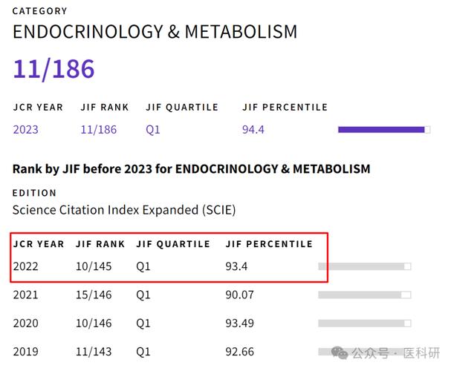The width and height of the screenshot is (454, 371).
Task: Click the 94.4 JIF percentile value
Action: (x=253, y=130)
